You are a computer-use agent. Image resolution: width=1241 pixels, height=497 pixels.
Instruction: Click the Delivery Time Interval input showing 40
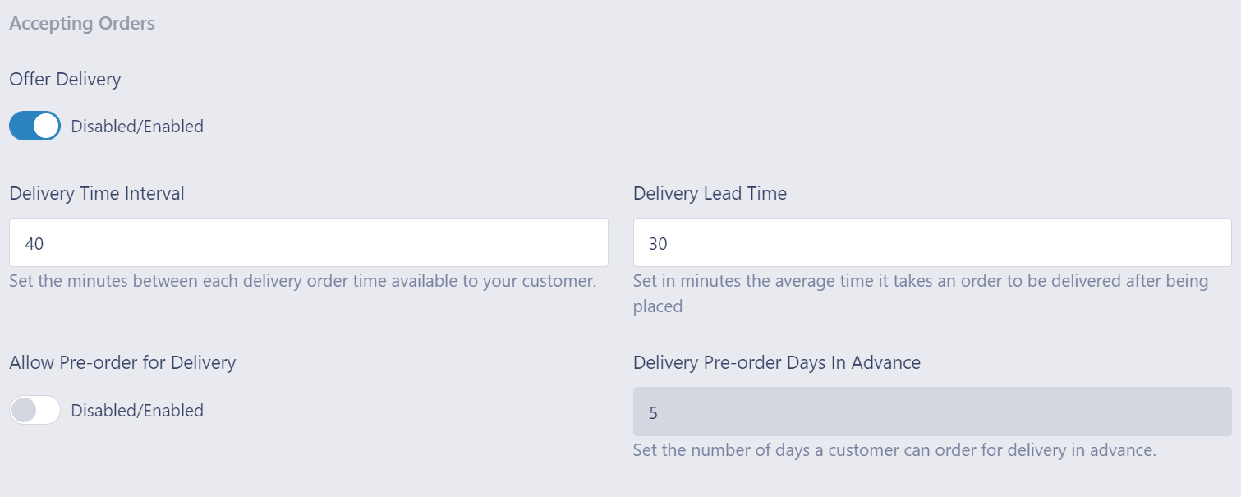[x=308, y=242]
